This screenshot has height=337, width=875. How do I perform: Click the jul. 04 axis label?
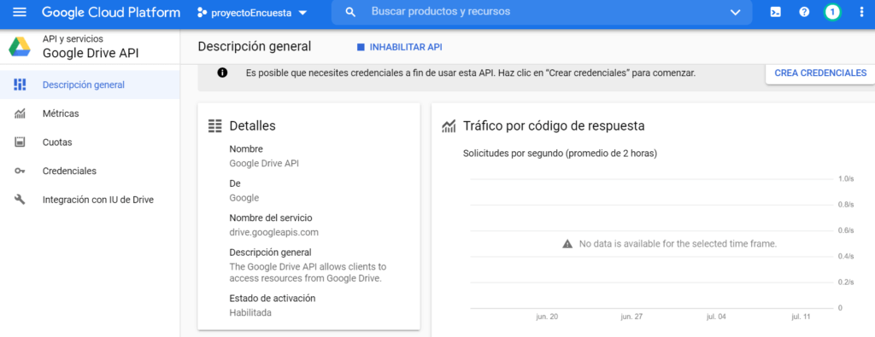coord(716,317)
